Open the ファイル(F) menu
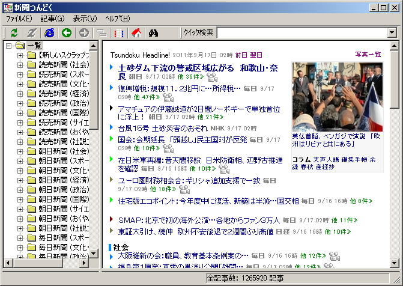This screenshot has width=403, height=286. point(19,19)
